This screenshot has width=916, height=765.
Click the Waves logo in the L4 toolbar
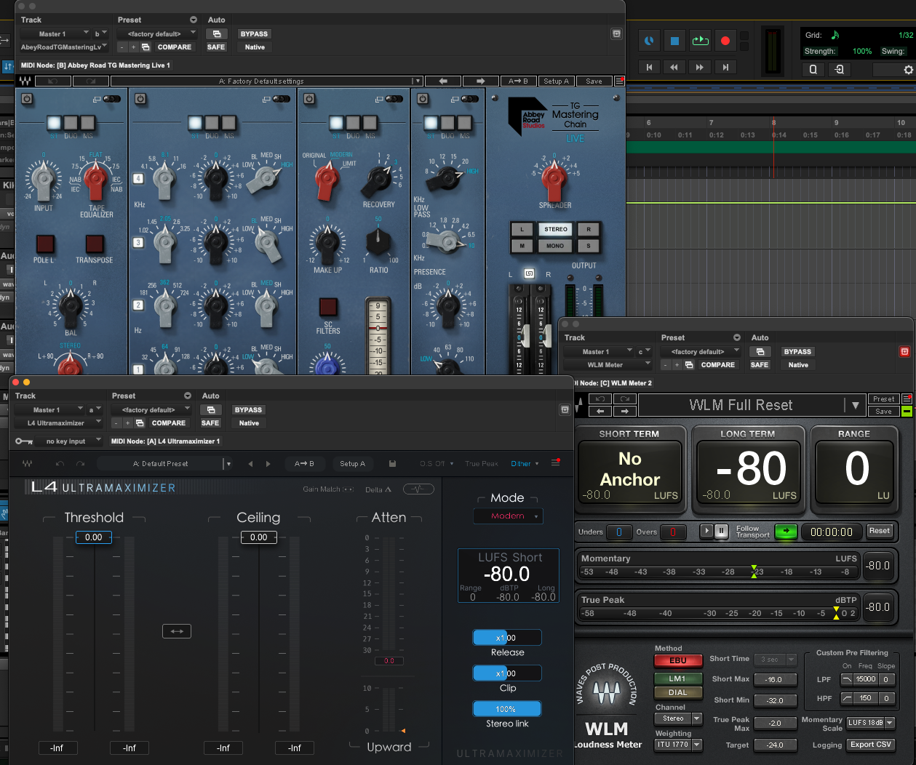pos(27,463)
